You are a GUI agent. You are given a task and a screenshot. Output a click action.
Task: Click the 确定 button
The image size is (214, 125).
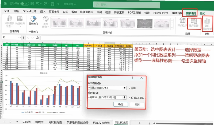[x=121, y=104]
